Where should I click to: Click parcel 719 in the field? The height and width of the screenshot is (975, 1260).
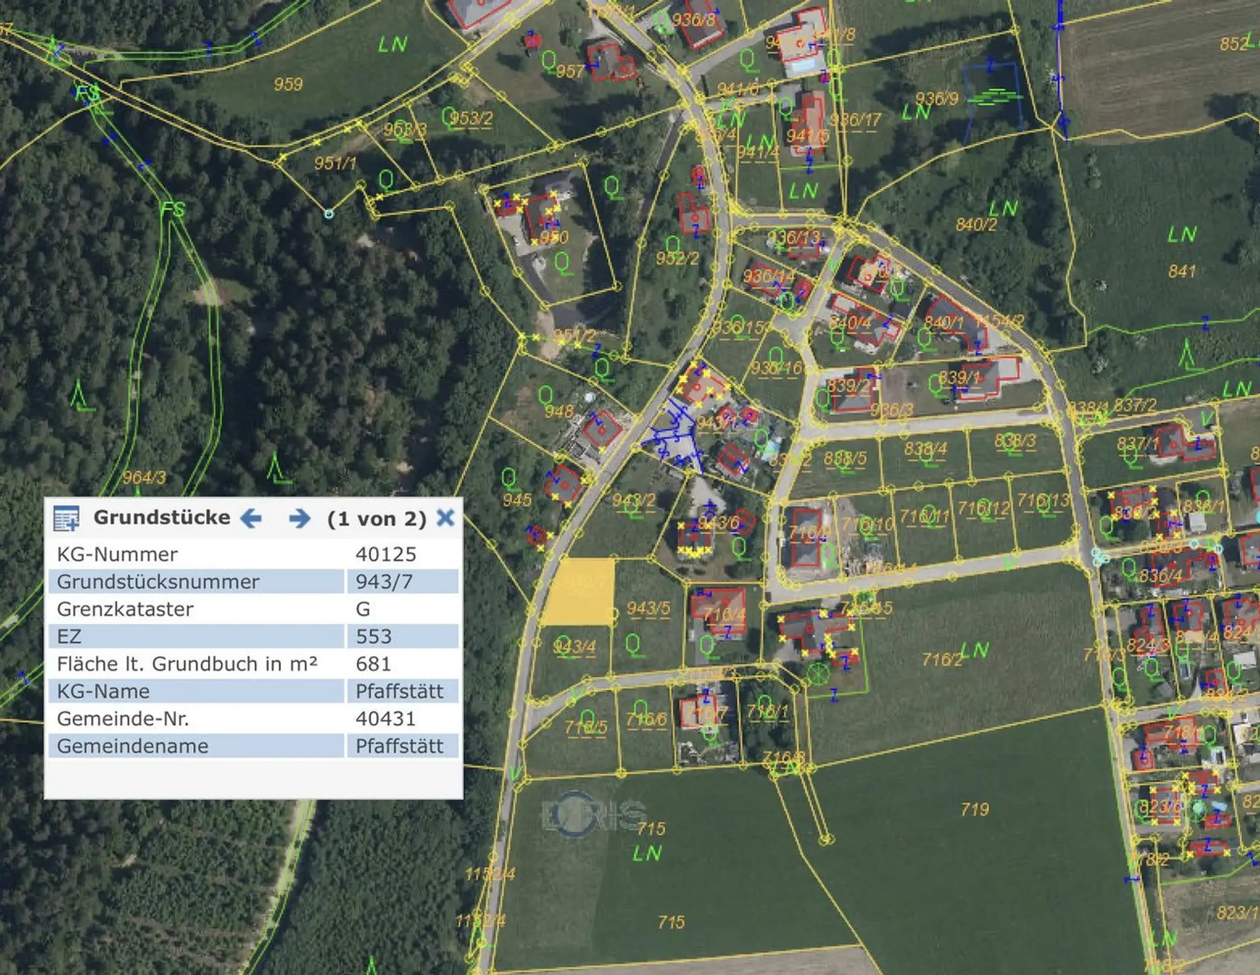coord(974,809)
